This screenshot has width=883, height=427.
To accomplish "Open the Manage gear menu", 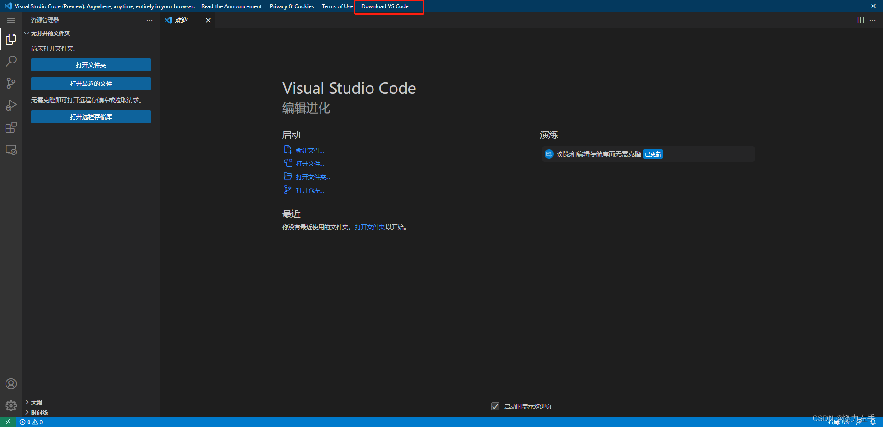I will 11,406.
